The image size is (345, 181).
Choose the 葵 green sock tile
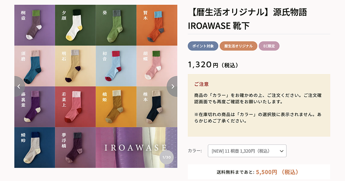pyautogui.click(x=116, y=25)
